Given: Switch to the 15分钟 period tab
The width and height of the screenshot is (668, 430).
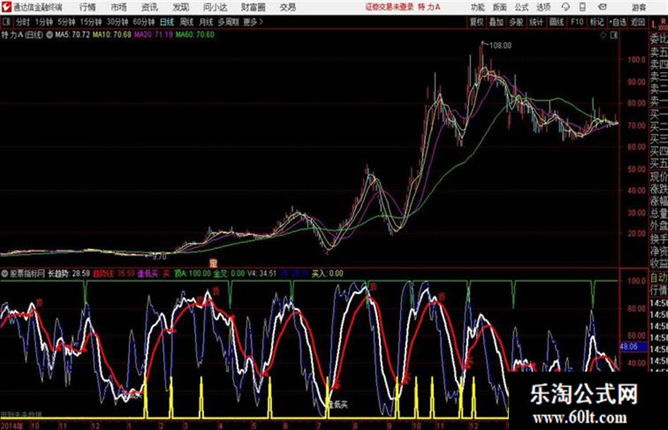Looking at the screenshot, I should pos(91,22).
